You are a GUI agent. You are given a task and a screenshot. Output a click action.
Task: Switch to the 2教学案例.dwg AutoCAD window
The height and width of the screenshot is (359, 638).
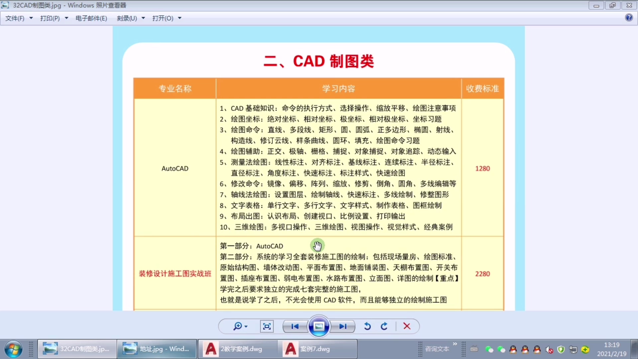pyautogui.click(x=238, y=349)
